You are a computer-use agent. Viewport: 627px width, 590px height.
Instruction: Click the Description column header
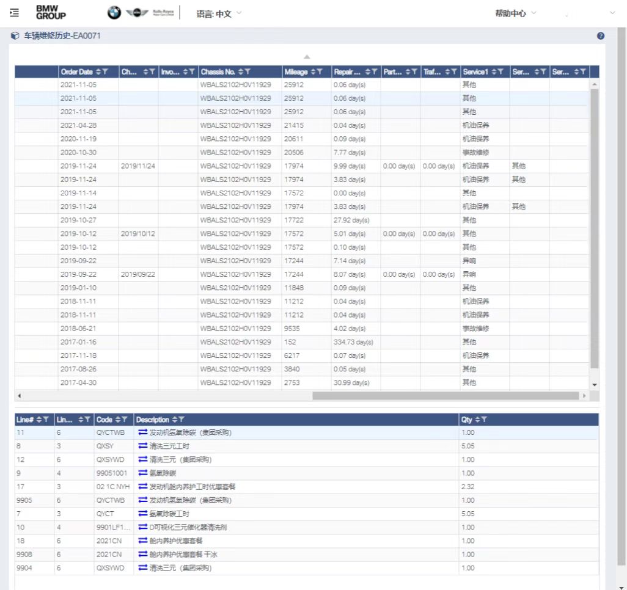pyautogui.click(x=296, y=420)
